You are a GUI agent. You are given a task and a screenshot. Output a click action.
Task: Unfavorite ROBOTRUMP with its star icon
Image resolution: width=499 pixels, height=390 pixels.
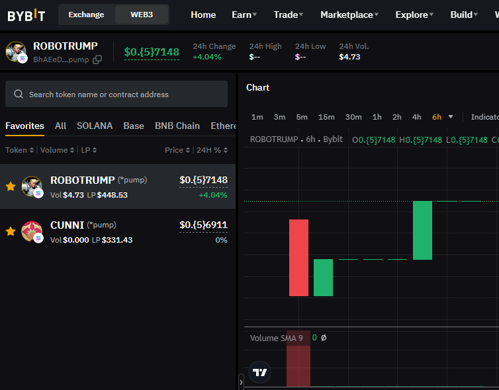[x=11, y=186]
